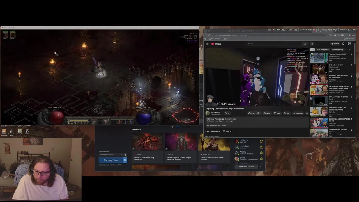Click the YouTube search magnifier icon
The image size is (359, 202).
305,44
